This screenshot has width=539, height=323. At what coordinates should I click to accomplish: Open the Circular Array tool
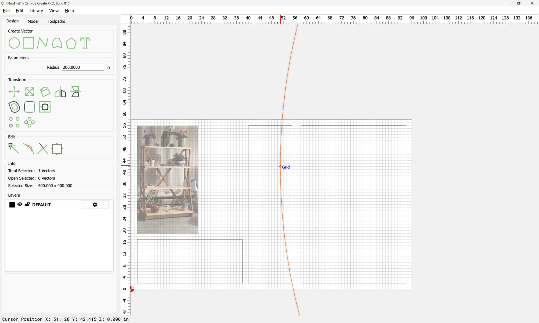pos(29,122)
